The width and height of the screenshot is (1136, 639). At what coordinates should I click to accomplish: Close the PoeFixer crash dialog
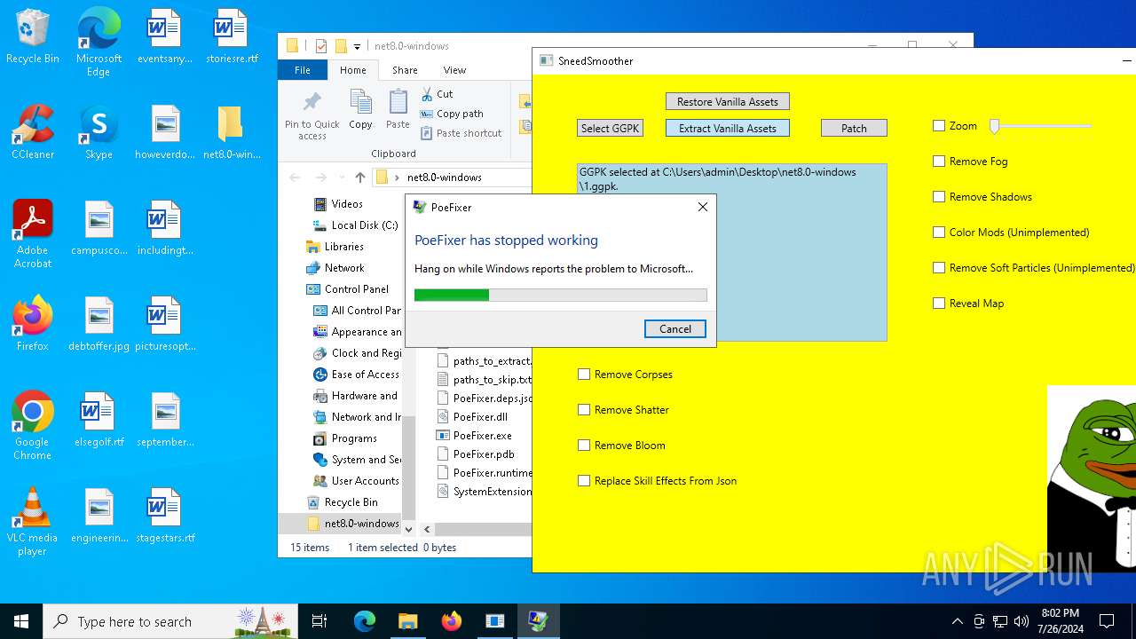703,207
